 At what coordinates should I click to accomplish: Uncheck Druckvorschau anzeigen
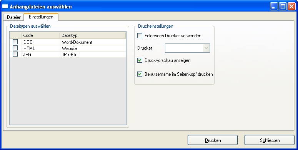coord(140,60)
